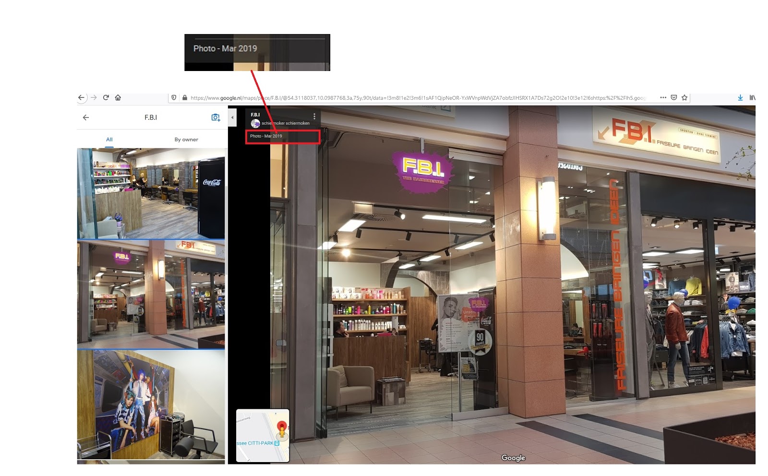Open the CITTI-PARK minimap
This screenshot has height=476, width=768.
263,435
